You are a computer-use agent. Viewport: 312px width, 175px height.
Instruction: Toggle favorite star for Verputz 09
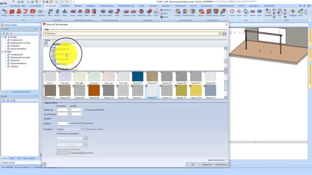coord(88,86)
